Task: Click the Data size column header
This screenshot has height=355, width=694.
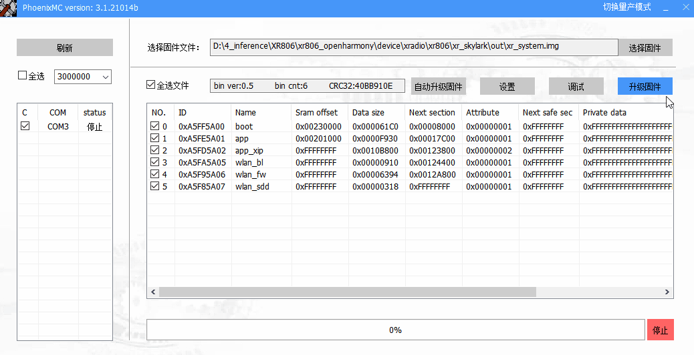Action: [376, 113]
